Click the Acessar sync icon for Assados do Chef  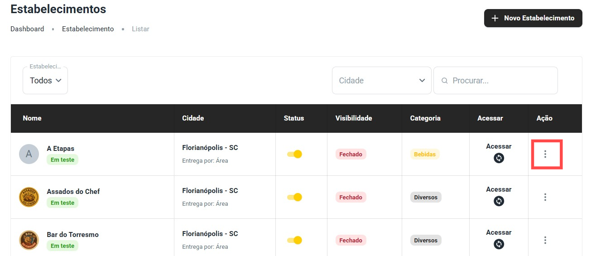[x=499, y=201]
